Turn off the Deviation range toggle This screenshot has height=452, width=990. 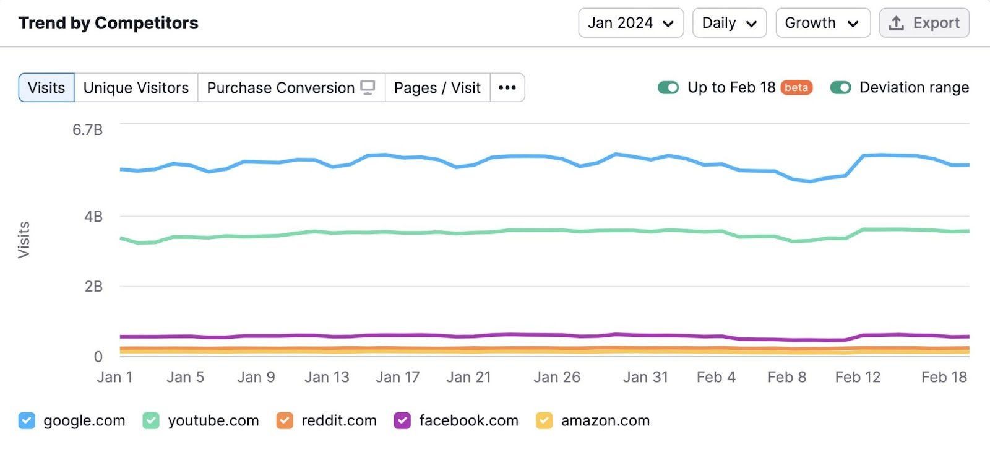point(841,87)
